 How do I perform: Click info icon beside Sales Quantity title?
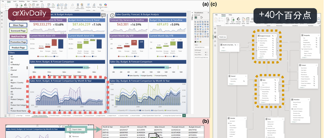(112, 15)
